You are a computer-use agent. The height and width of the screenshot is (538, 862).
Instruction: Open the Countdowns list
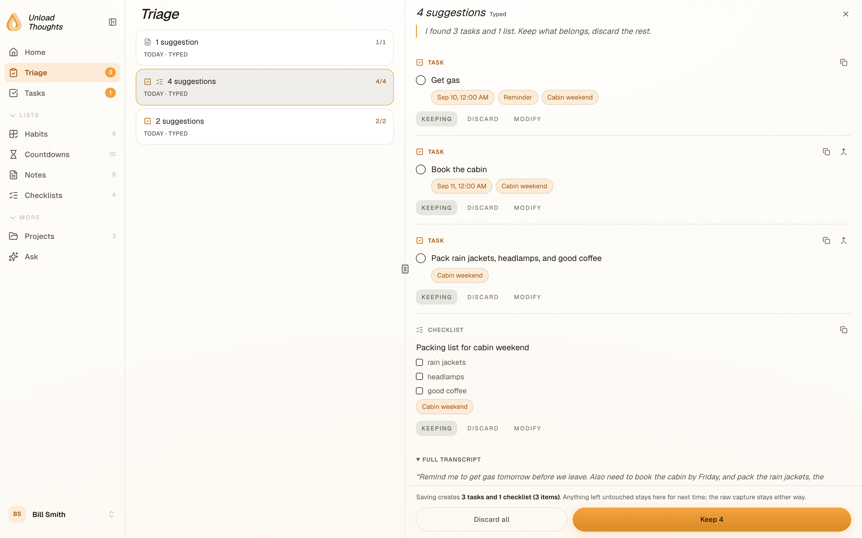(62, 154)
